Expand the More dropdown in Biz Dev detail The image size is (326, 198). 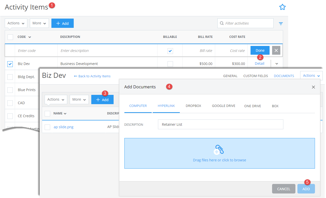(79, 99)
